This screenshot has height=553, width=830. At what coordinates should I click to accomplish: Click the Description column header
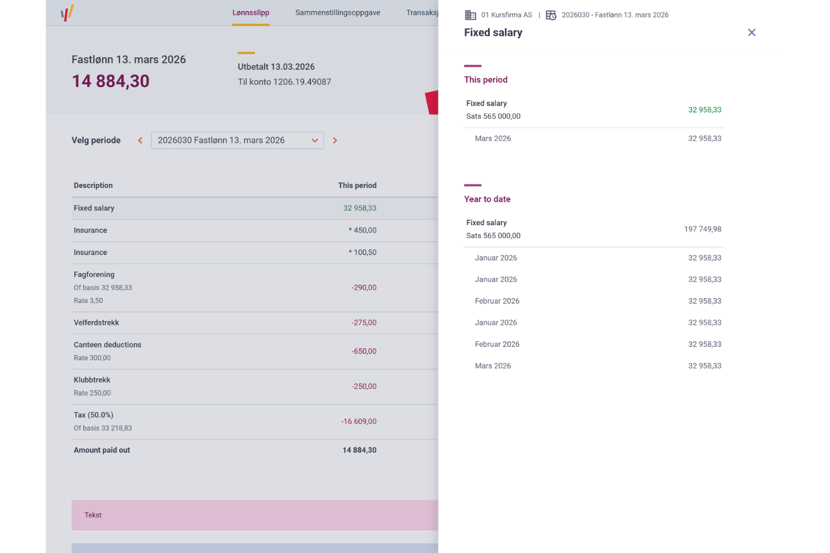tap(93, 185)
